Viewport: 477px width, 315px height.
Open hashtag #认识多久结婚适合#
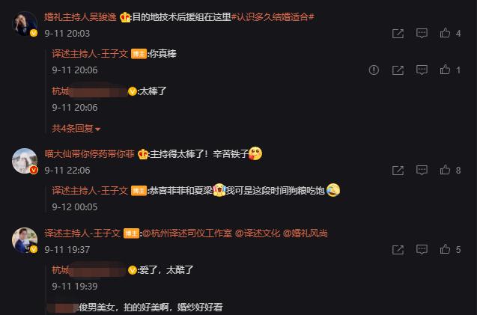point(273,16)
